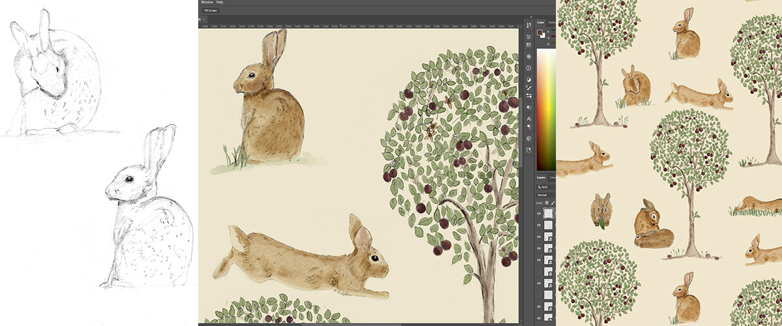Open the Help menu
This screenshot has width=782, height=326.
tap(220, 3)
